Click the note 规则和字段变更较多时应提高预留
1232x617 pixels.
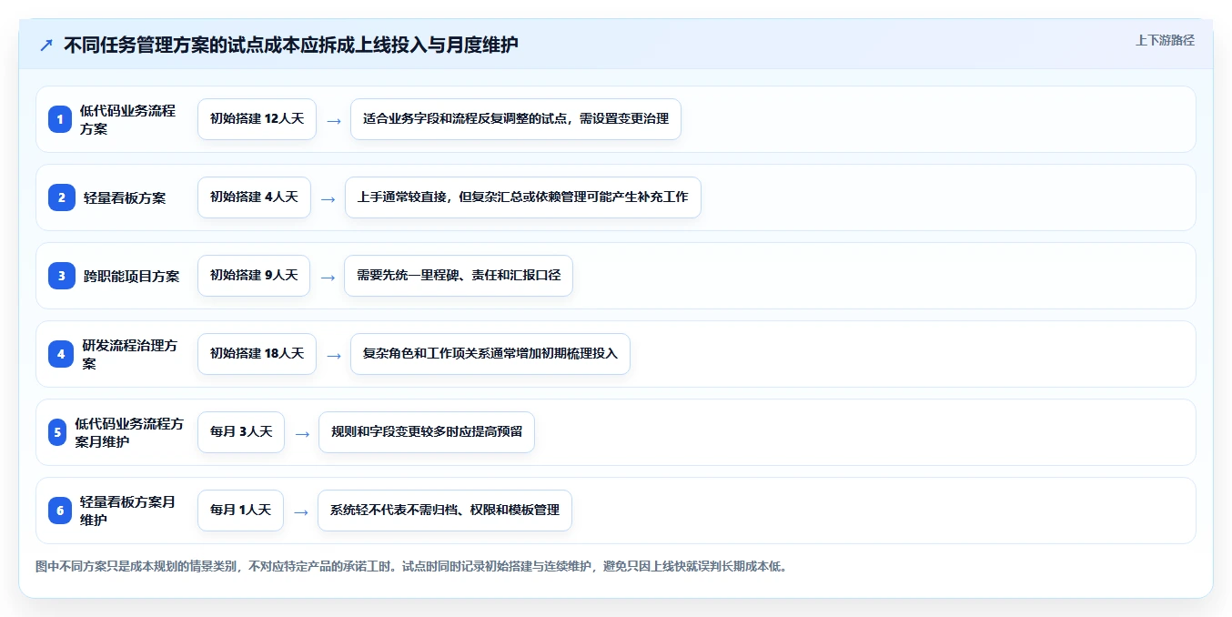(427, 432)
